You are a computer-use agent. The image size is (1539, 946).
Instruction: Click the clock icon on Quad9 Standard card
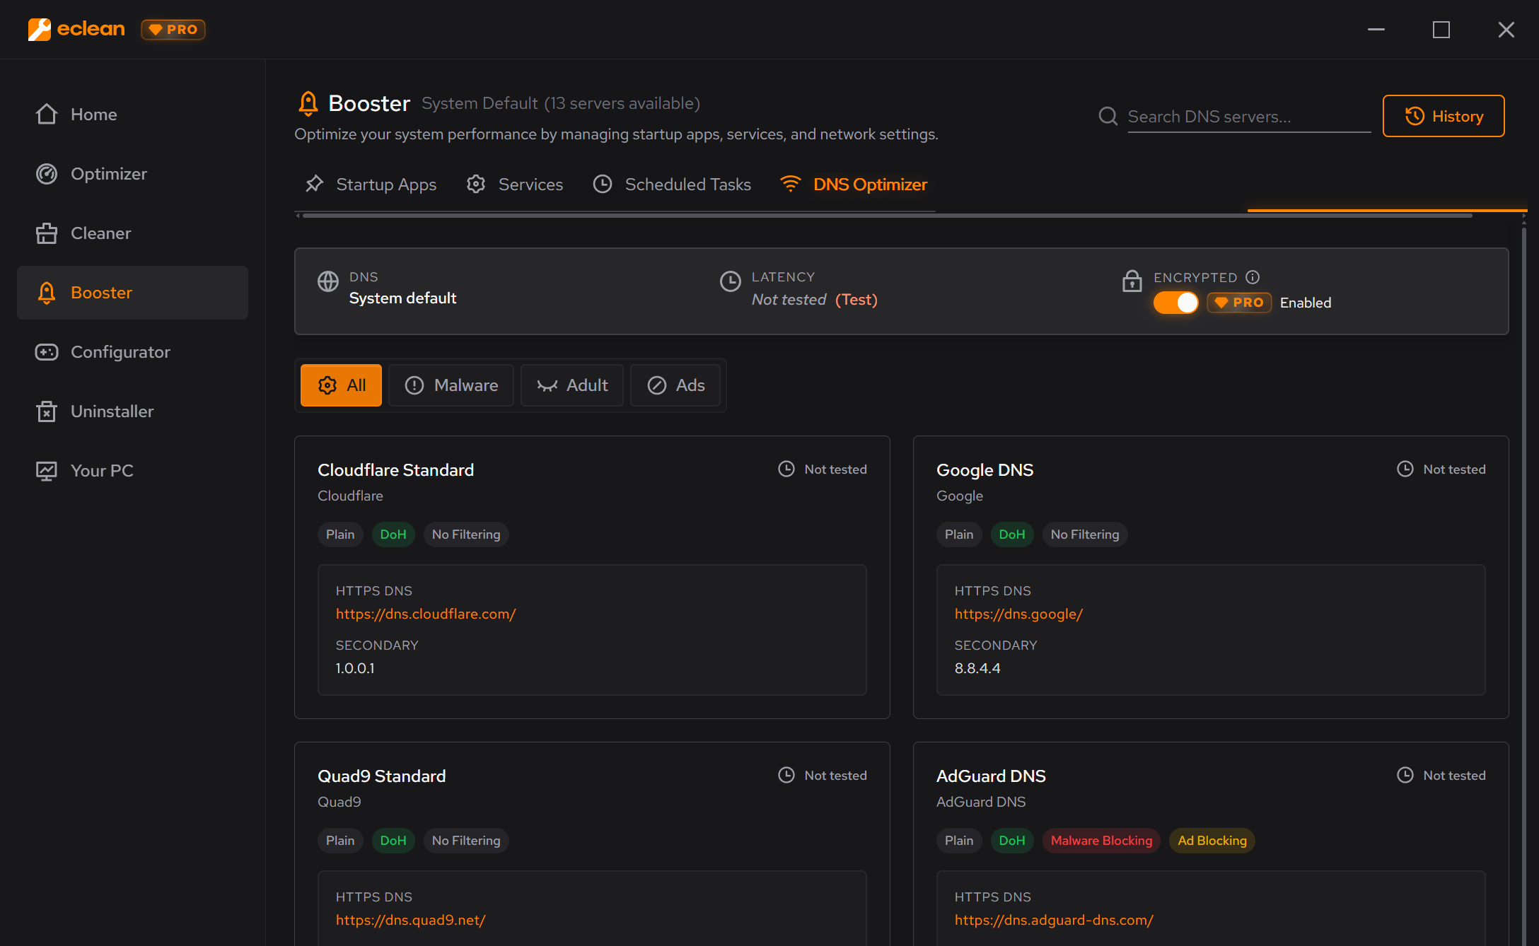click(x=786, y=776)
